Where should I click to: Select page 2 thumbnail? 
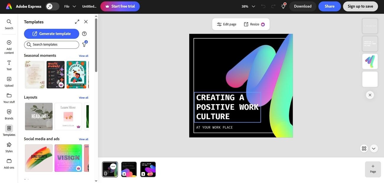pyautogui.click(x=129, y=169)
